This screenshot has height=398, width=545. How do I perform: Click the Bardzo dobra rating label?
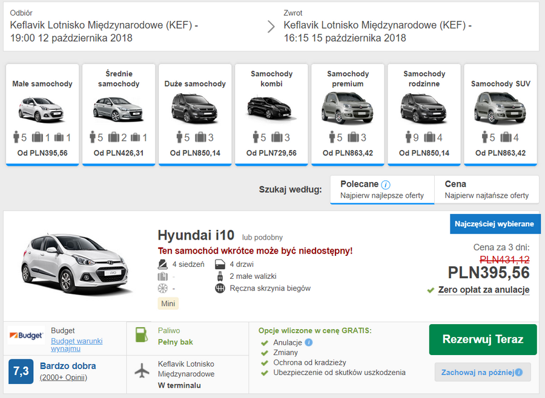pyautogui.click(x=68, y=366)
